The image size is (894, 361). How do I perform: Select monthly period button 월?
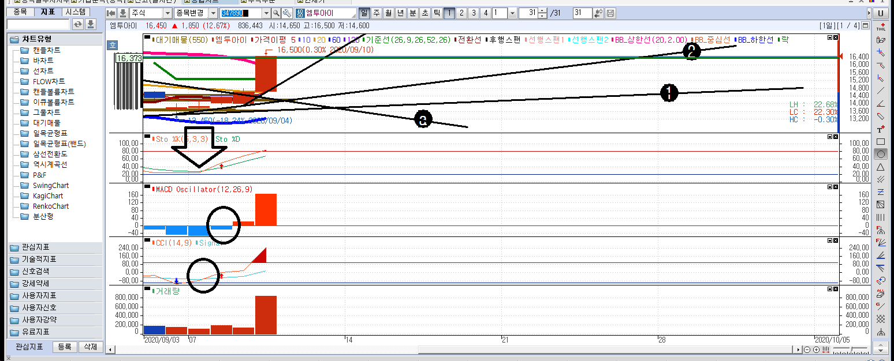point(389,13)
